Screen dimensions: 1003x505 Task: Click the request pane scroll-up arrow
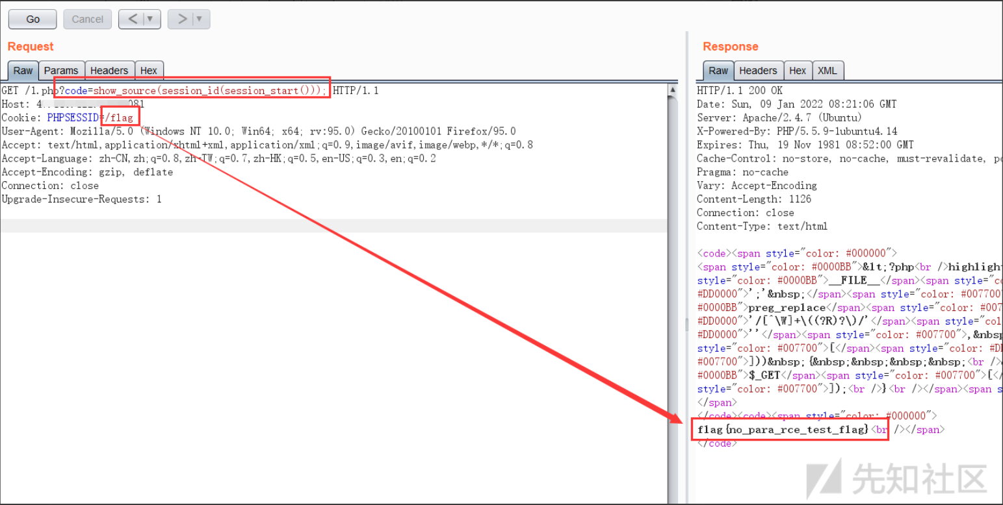click(673, 90)
